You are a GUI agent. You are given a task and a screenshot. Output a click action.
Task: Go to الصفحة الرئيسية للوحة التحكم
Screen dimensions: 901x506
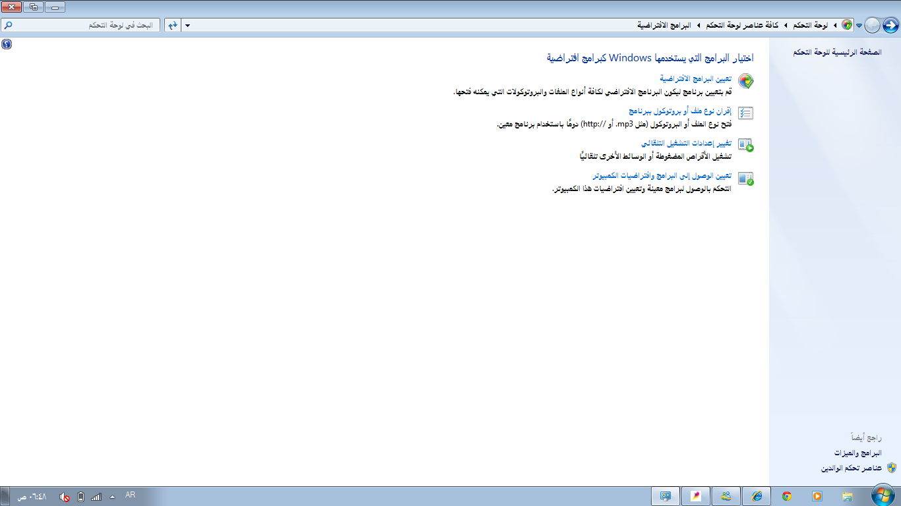point(837,51)
